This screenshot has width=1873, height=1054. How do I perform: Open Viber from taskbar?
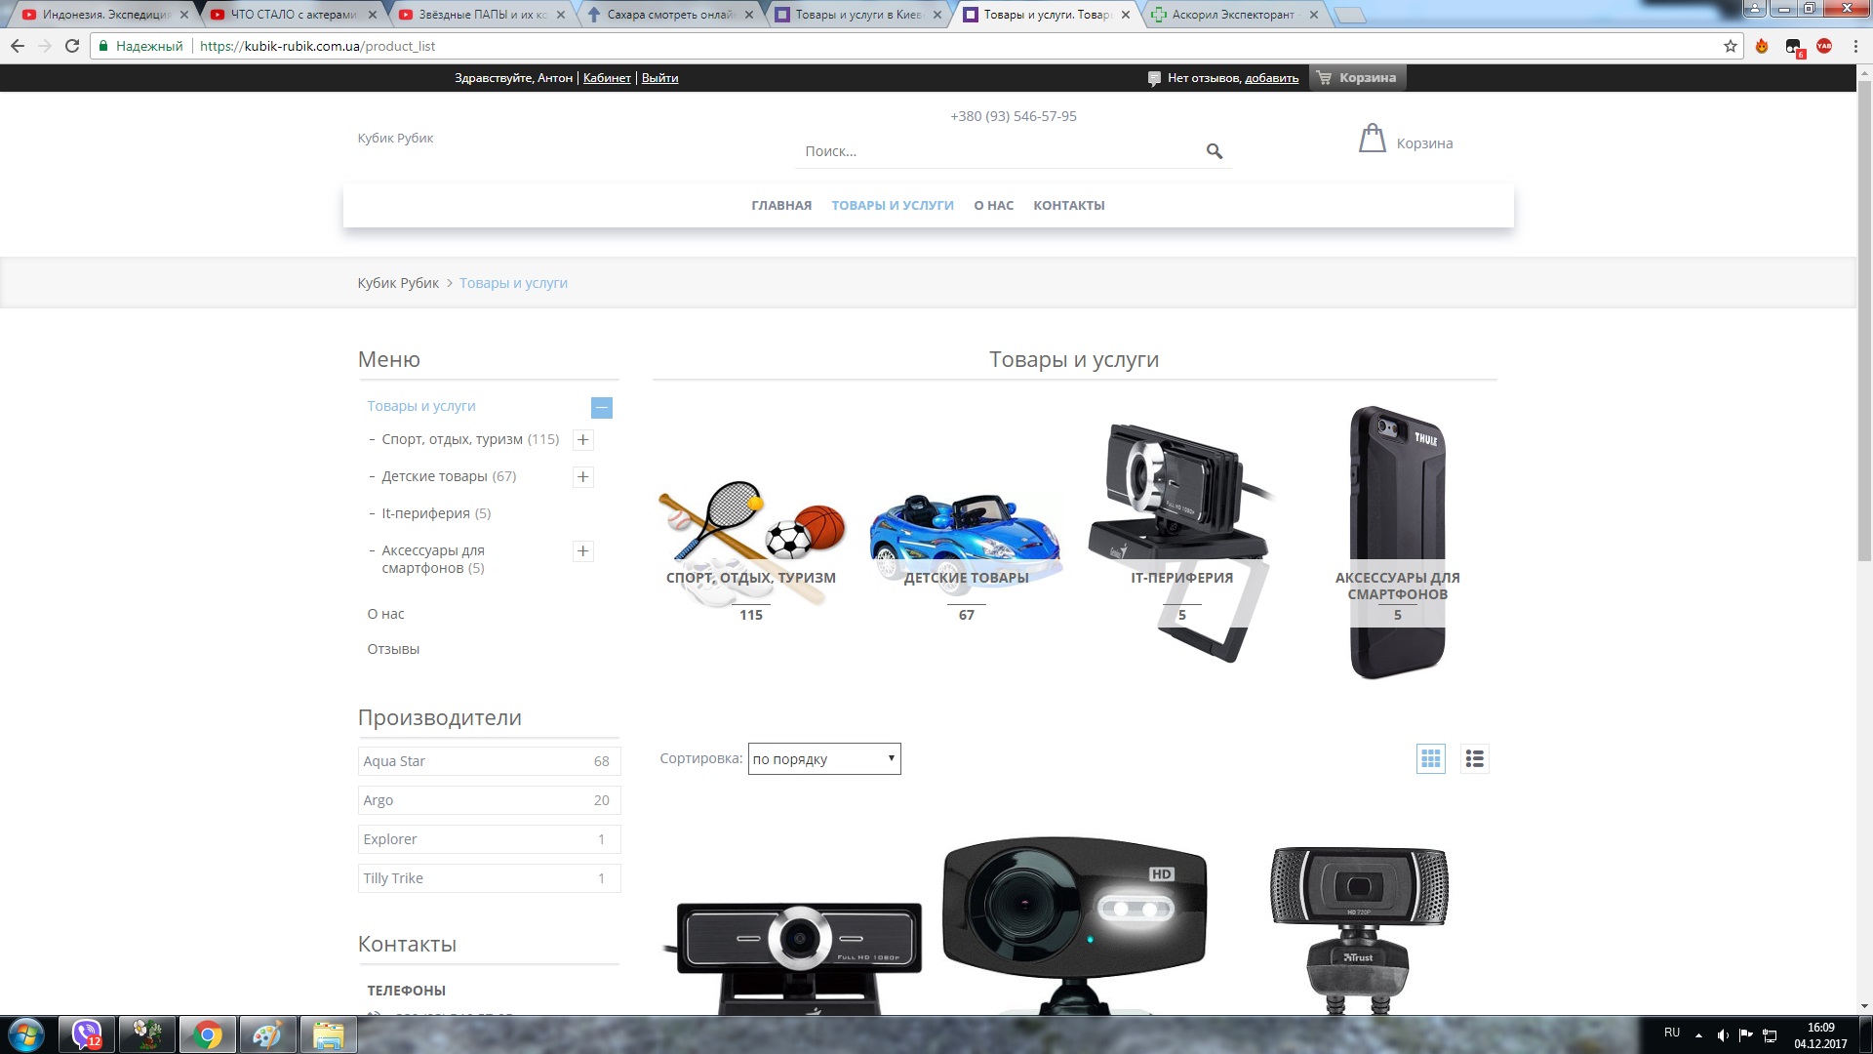click(87, 1034)
